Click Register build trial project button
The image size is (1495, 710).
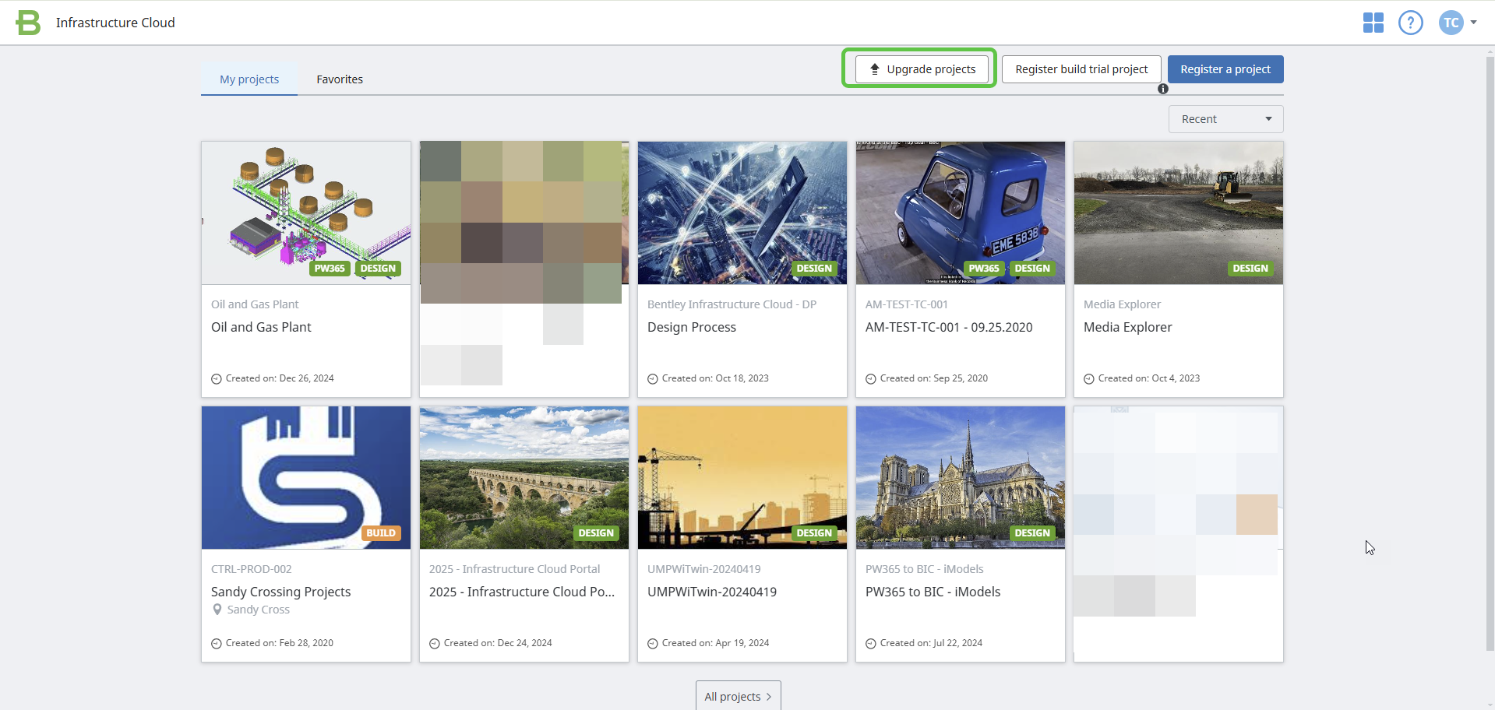point(1081,69)
